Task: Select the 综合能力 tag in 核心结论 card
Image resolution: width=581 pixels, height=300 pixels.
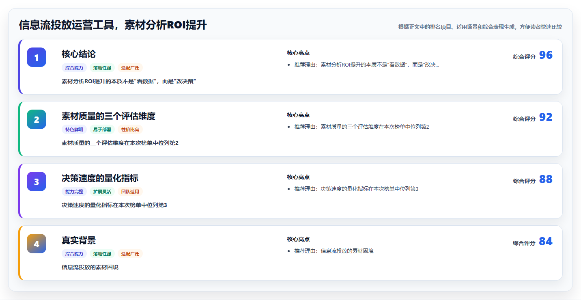Action: pos(74,68)
